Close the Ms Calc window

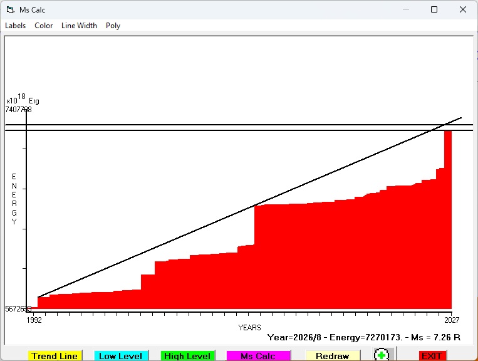point(463,10)
